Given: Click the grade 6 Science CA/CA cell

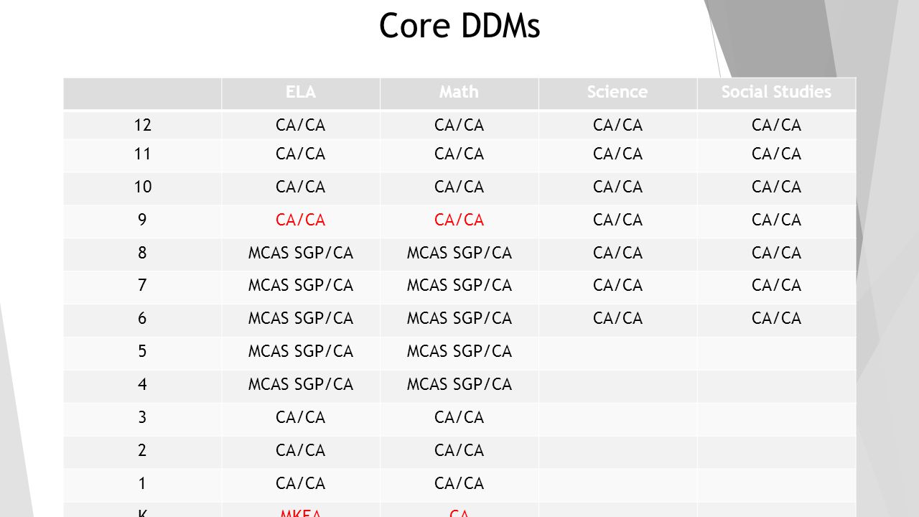Looking at the screenshot, I should pos(617,320).
